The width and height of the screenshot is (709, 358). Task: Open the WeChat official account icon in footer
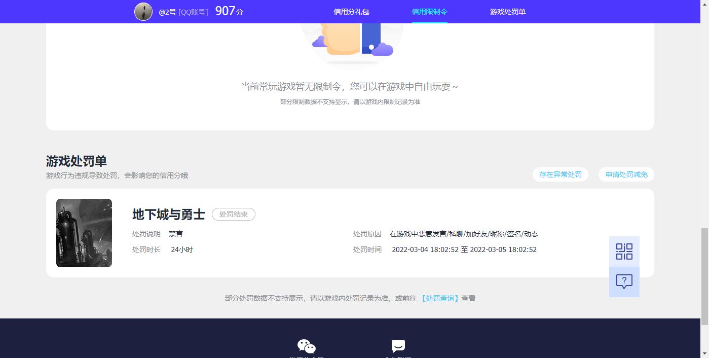pos(306,347)
